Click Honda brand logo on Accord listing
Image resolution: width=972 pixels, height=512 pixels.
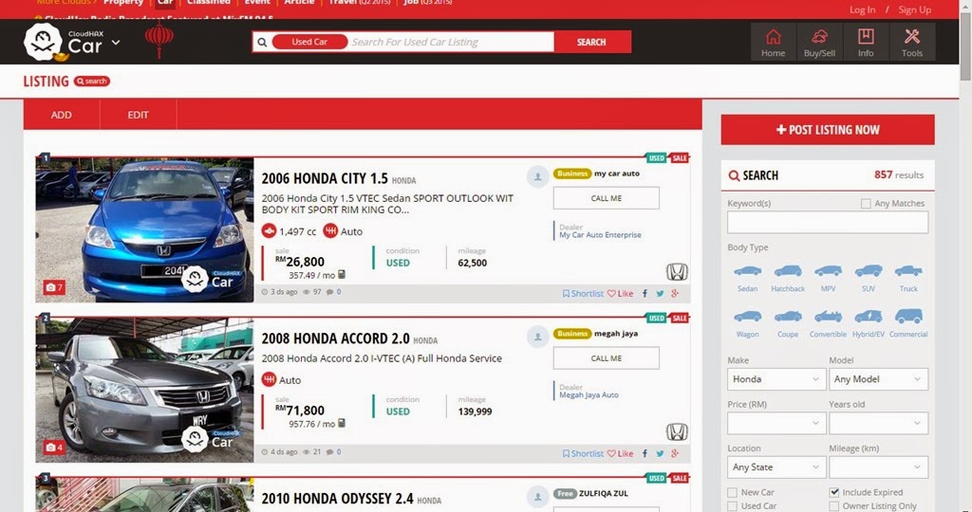point(677,431)
